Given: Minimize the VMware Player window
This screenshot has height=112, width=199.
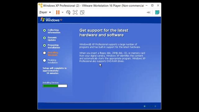Looking at the screenshot, I should click(x=146, y=6).
